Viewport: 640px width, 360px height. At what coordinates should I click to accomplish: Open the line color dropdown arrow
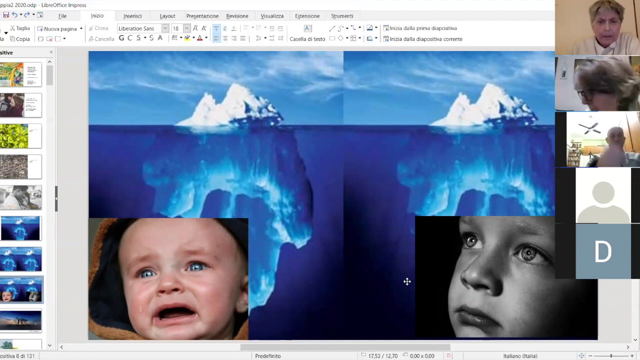(376, 28)
